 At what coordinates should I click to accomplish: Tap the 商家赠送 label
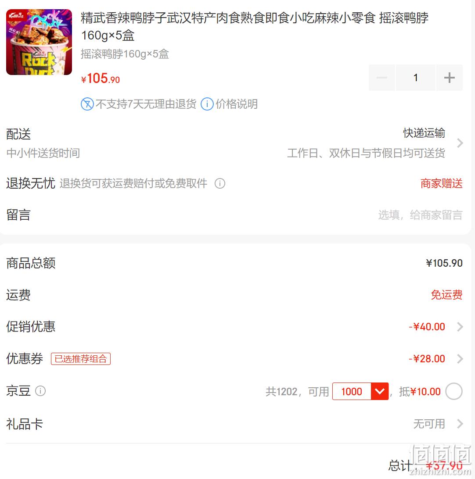(x=441, y=183)
